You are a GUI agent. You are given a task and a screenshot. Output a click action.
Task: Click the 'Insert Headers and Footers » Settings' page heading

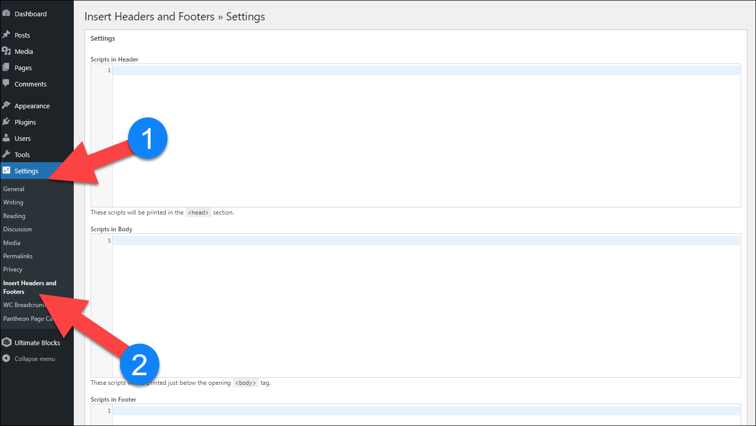[175, 16]
